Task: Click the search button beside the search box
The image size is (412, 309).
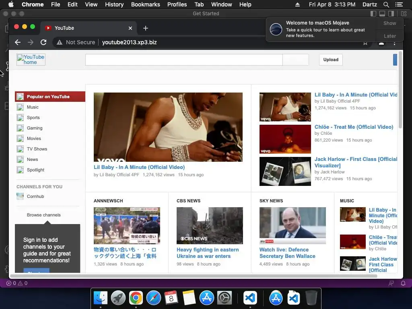Action: tap(296, 60)
